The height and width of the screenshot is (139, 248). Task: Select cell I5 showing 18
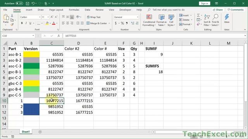pyautogui.click(x=154, y=72)
